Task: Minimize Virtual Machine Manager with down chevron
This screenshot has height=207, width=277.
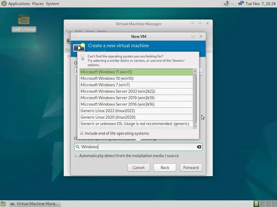Action: point(192,23)
